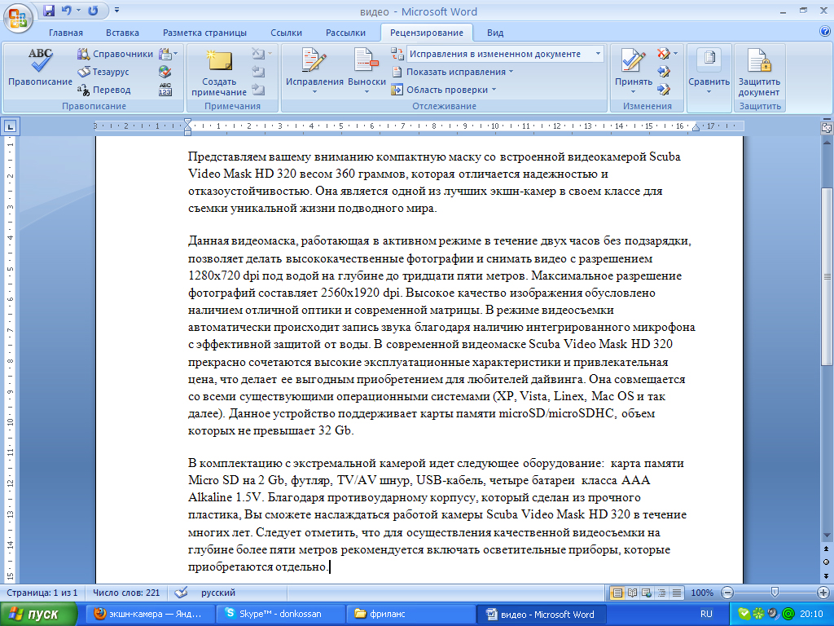The image size is (834, 626).
Task: Click the vertical scrollbar thumb
Action: click(827, 276)
